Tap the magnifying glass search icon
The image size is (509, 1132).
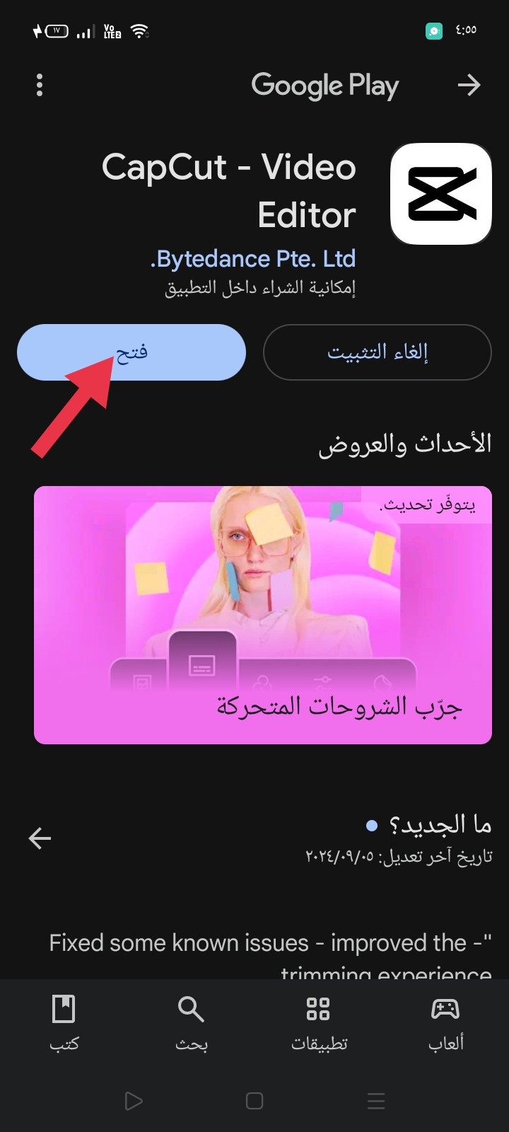191,1009
